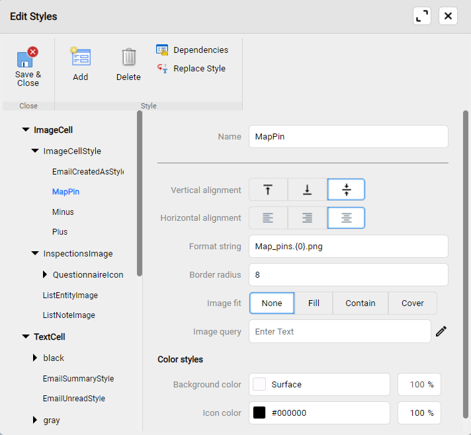Set vertical alignment to top
Image resolution: width=471 pixels, height=435 pixels.
tap(268, 190)
